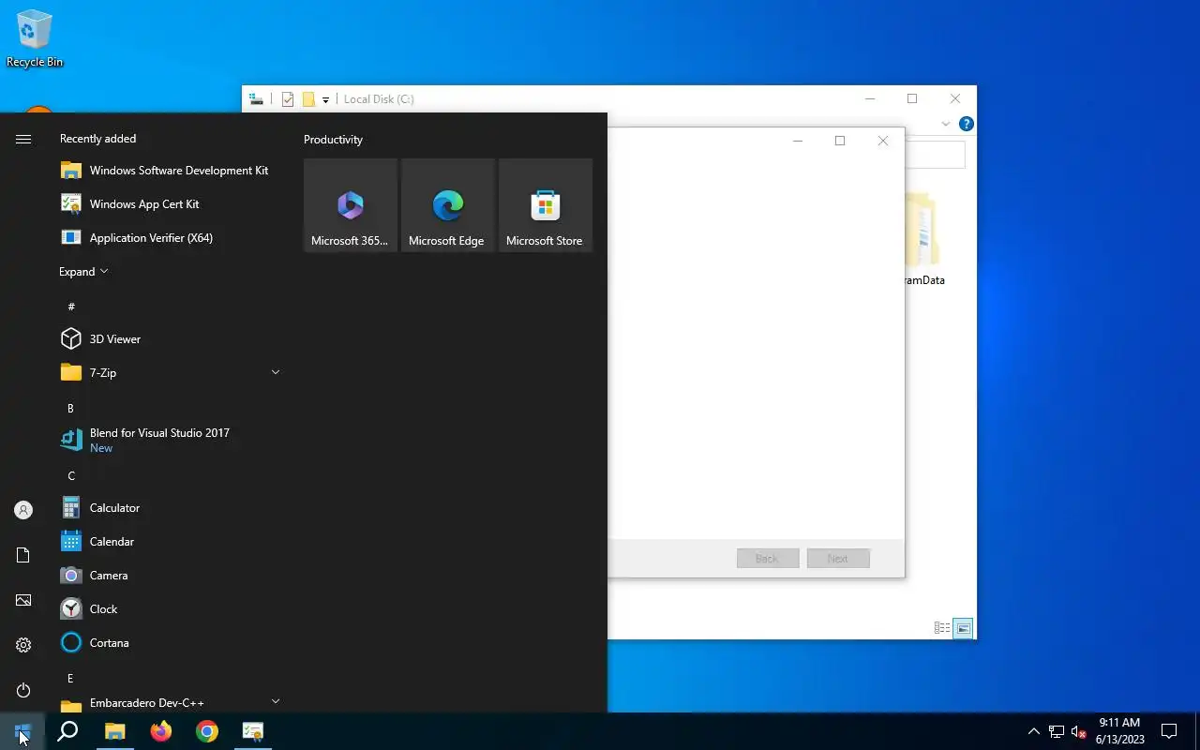Image resolution: width=1200 pixels, height=750 pixels.
Task: Launch Google Chrome from the taskbar
Action: [206, 731]
